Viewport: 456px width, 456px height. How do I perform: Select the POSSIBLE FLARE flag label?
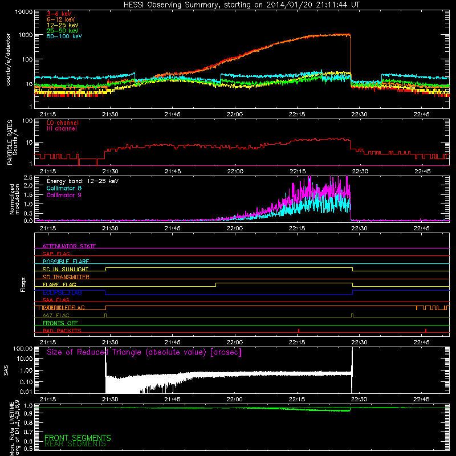coord(66,262)
